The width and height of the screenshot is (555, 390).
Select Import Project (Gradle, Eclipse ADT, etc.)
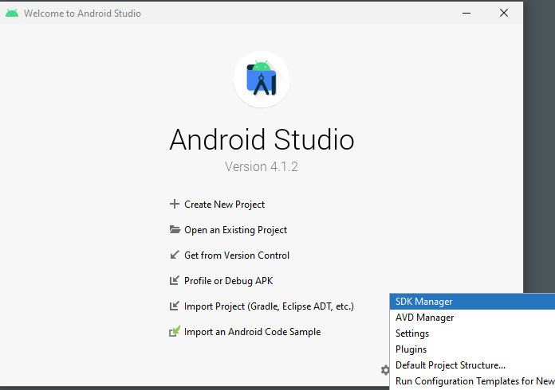(x=269, y=306)
